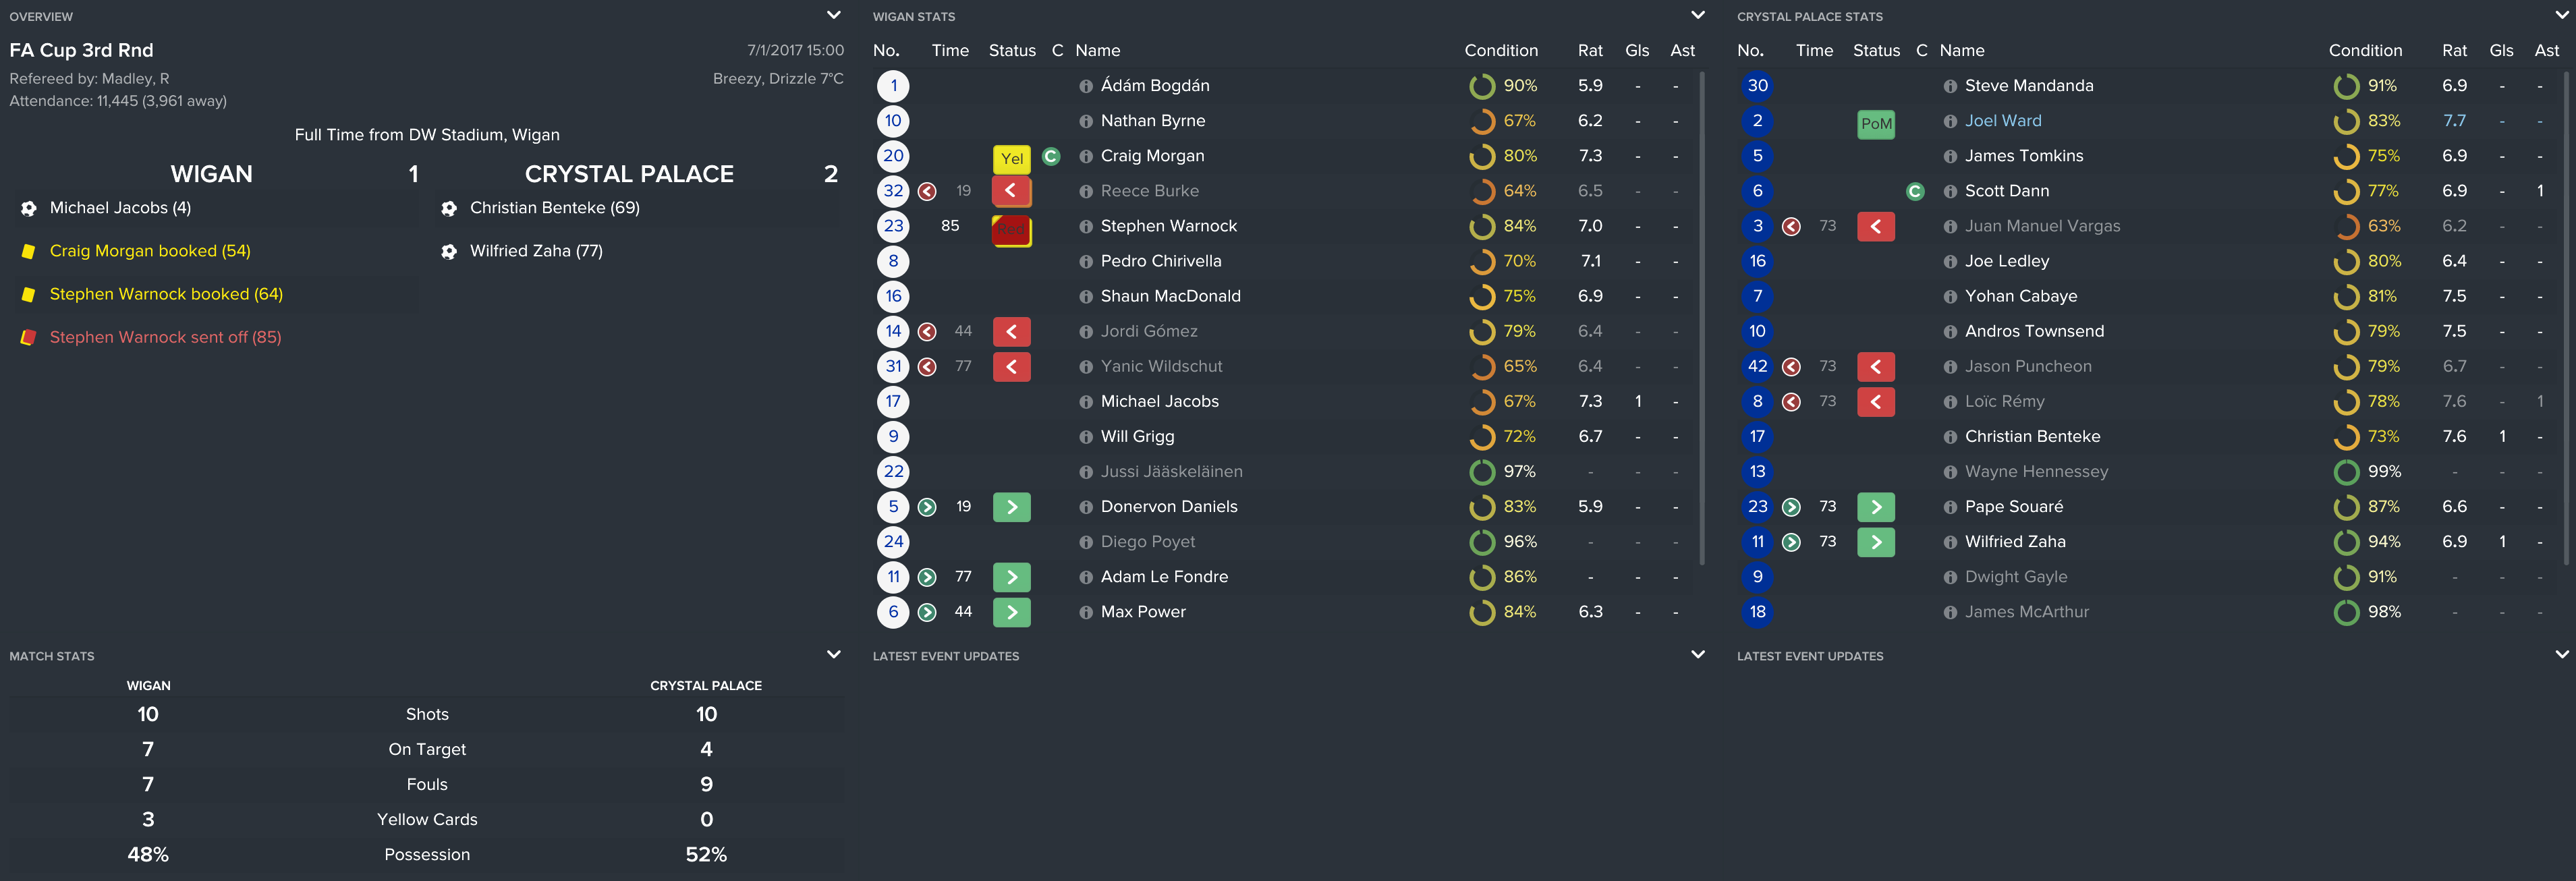Click the substituted-on arrow for Wilfried Zaha
This screenshot has height=881, width=2576.
(x=1875, y=542)
